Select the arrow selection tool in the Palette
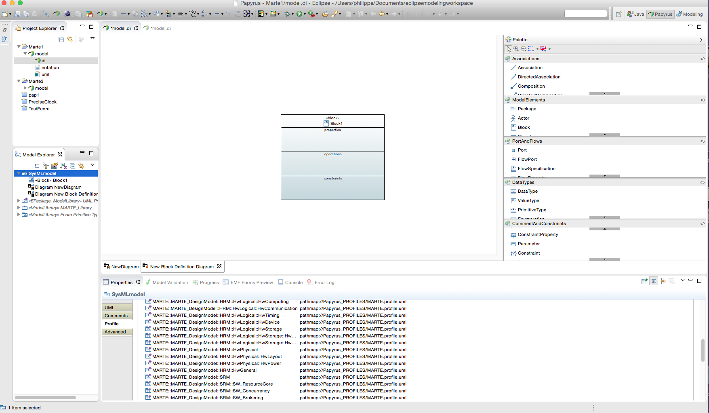Image resolution: width=709 pixels, height=413 pixels. (x=509, y=49)
